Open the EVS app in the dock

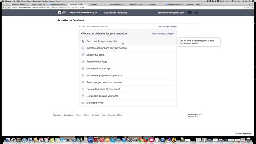pos(91,140)
